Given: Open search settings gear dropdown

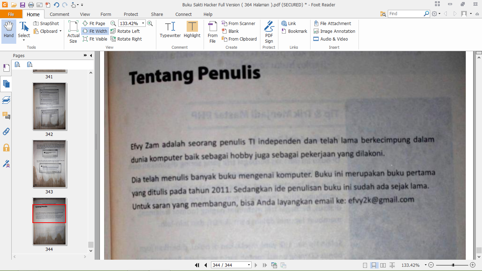Looking at the screenshot, I should click(x=436, y=14).
